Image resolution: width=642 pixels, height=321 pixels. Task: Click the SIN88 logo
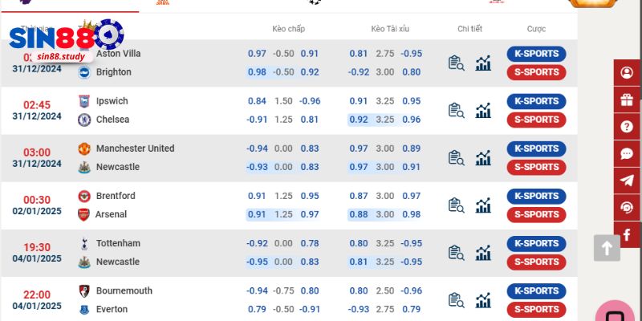67,40
